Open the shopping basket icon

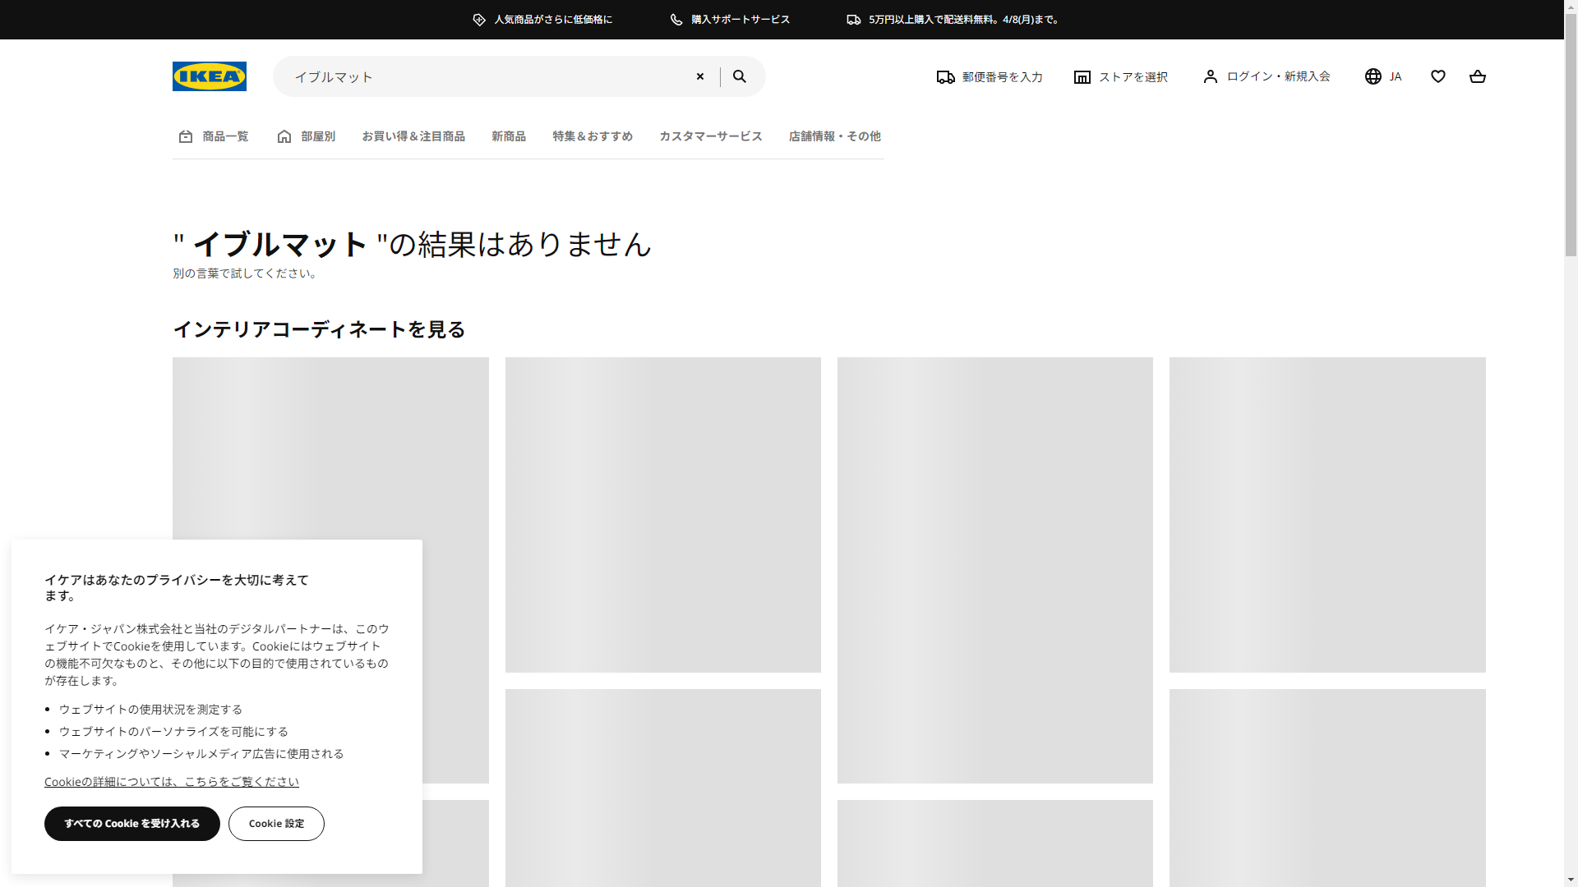point(1477,76)
